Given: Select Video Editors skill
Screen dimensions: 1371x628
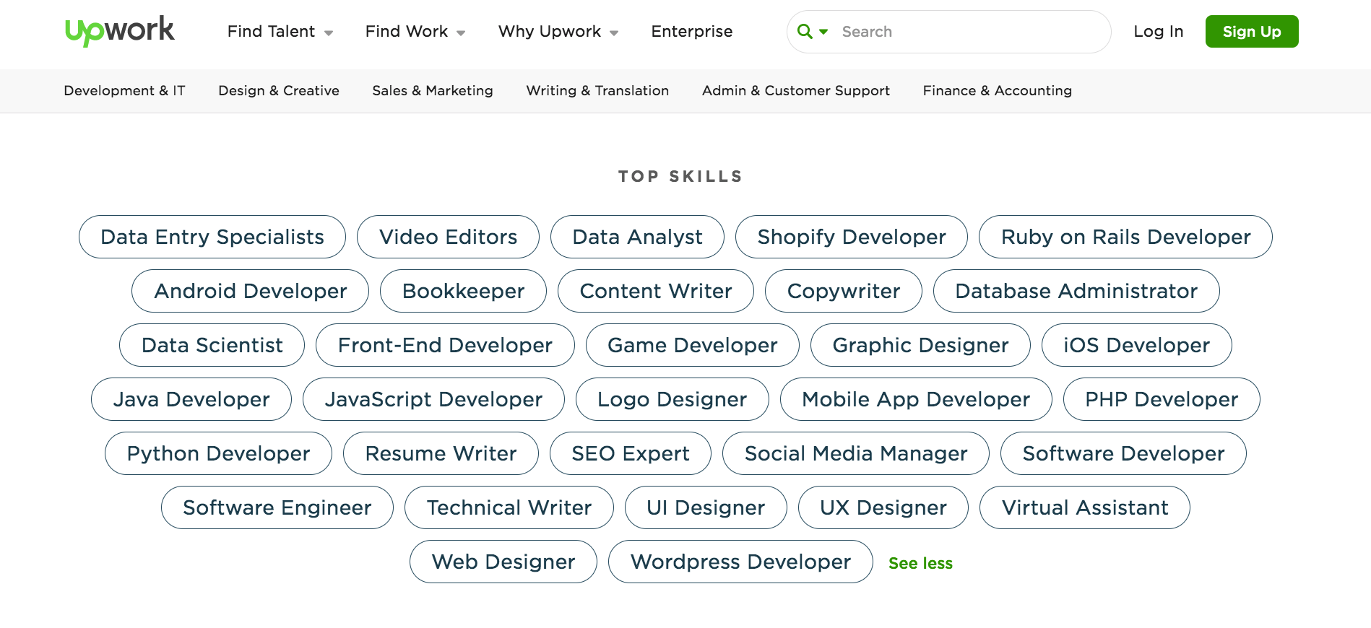Looking at the screenshot, I should pos(448,237).
